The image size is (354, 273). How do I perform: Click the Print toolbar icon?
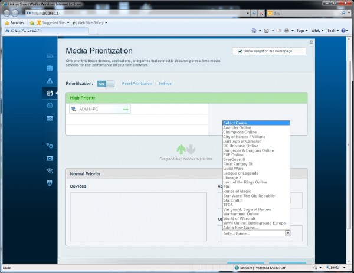tap(287, 31)
